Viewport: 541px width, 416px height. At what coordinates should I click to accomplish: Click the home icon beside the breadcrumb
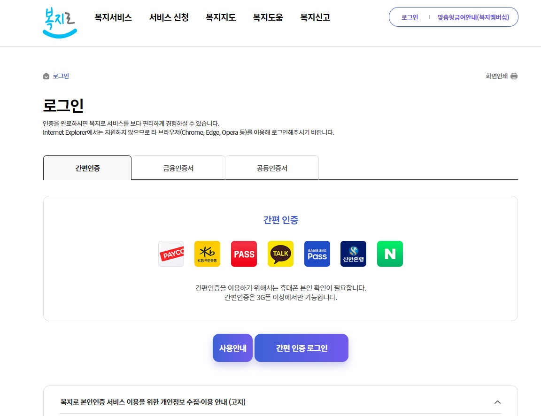coord(45,76)
